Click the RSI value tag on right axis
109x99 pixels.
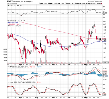pos(105,13)
